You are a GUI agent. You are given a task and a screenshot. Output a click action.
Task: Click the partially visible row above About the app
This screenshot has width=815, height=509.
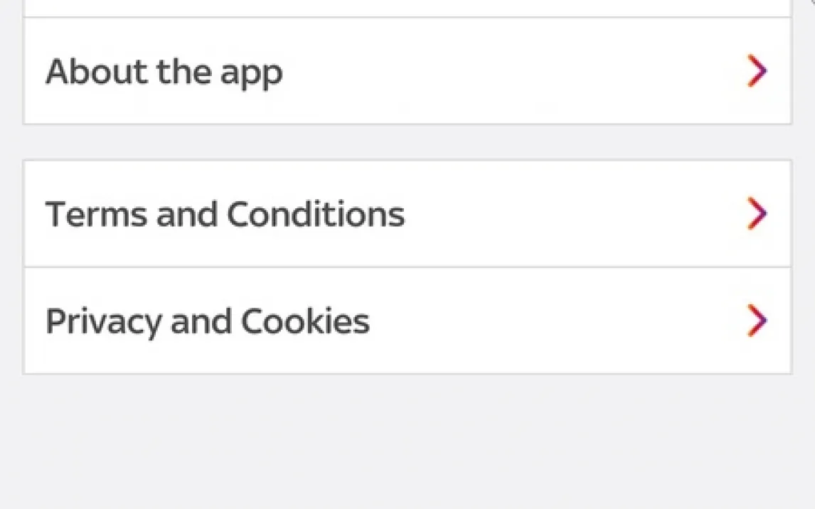click(x=407, y=7)
